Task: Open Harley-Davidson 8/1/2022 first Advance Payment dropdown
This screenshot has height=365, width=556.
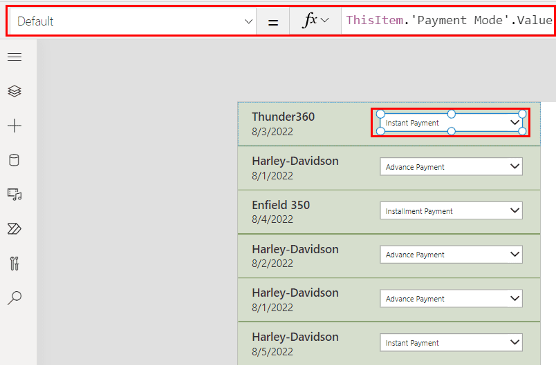Action: 451,166
